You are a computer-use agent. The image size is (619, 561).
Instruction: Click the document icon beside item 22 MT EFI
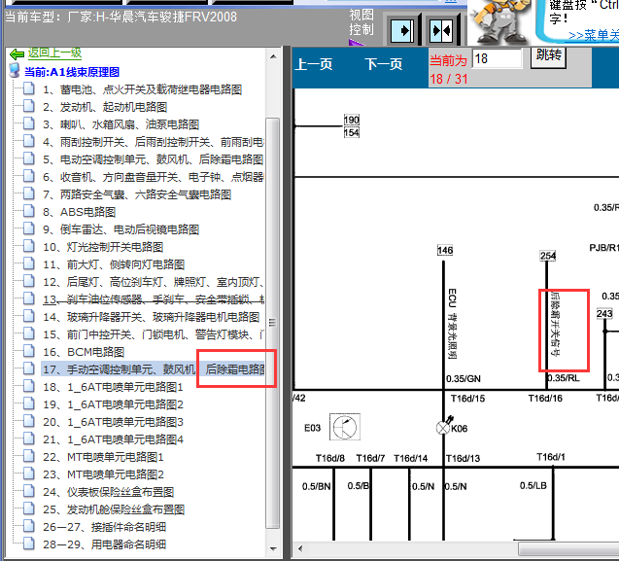click(28, 456)
